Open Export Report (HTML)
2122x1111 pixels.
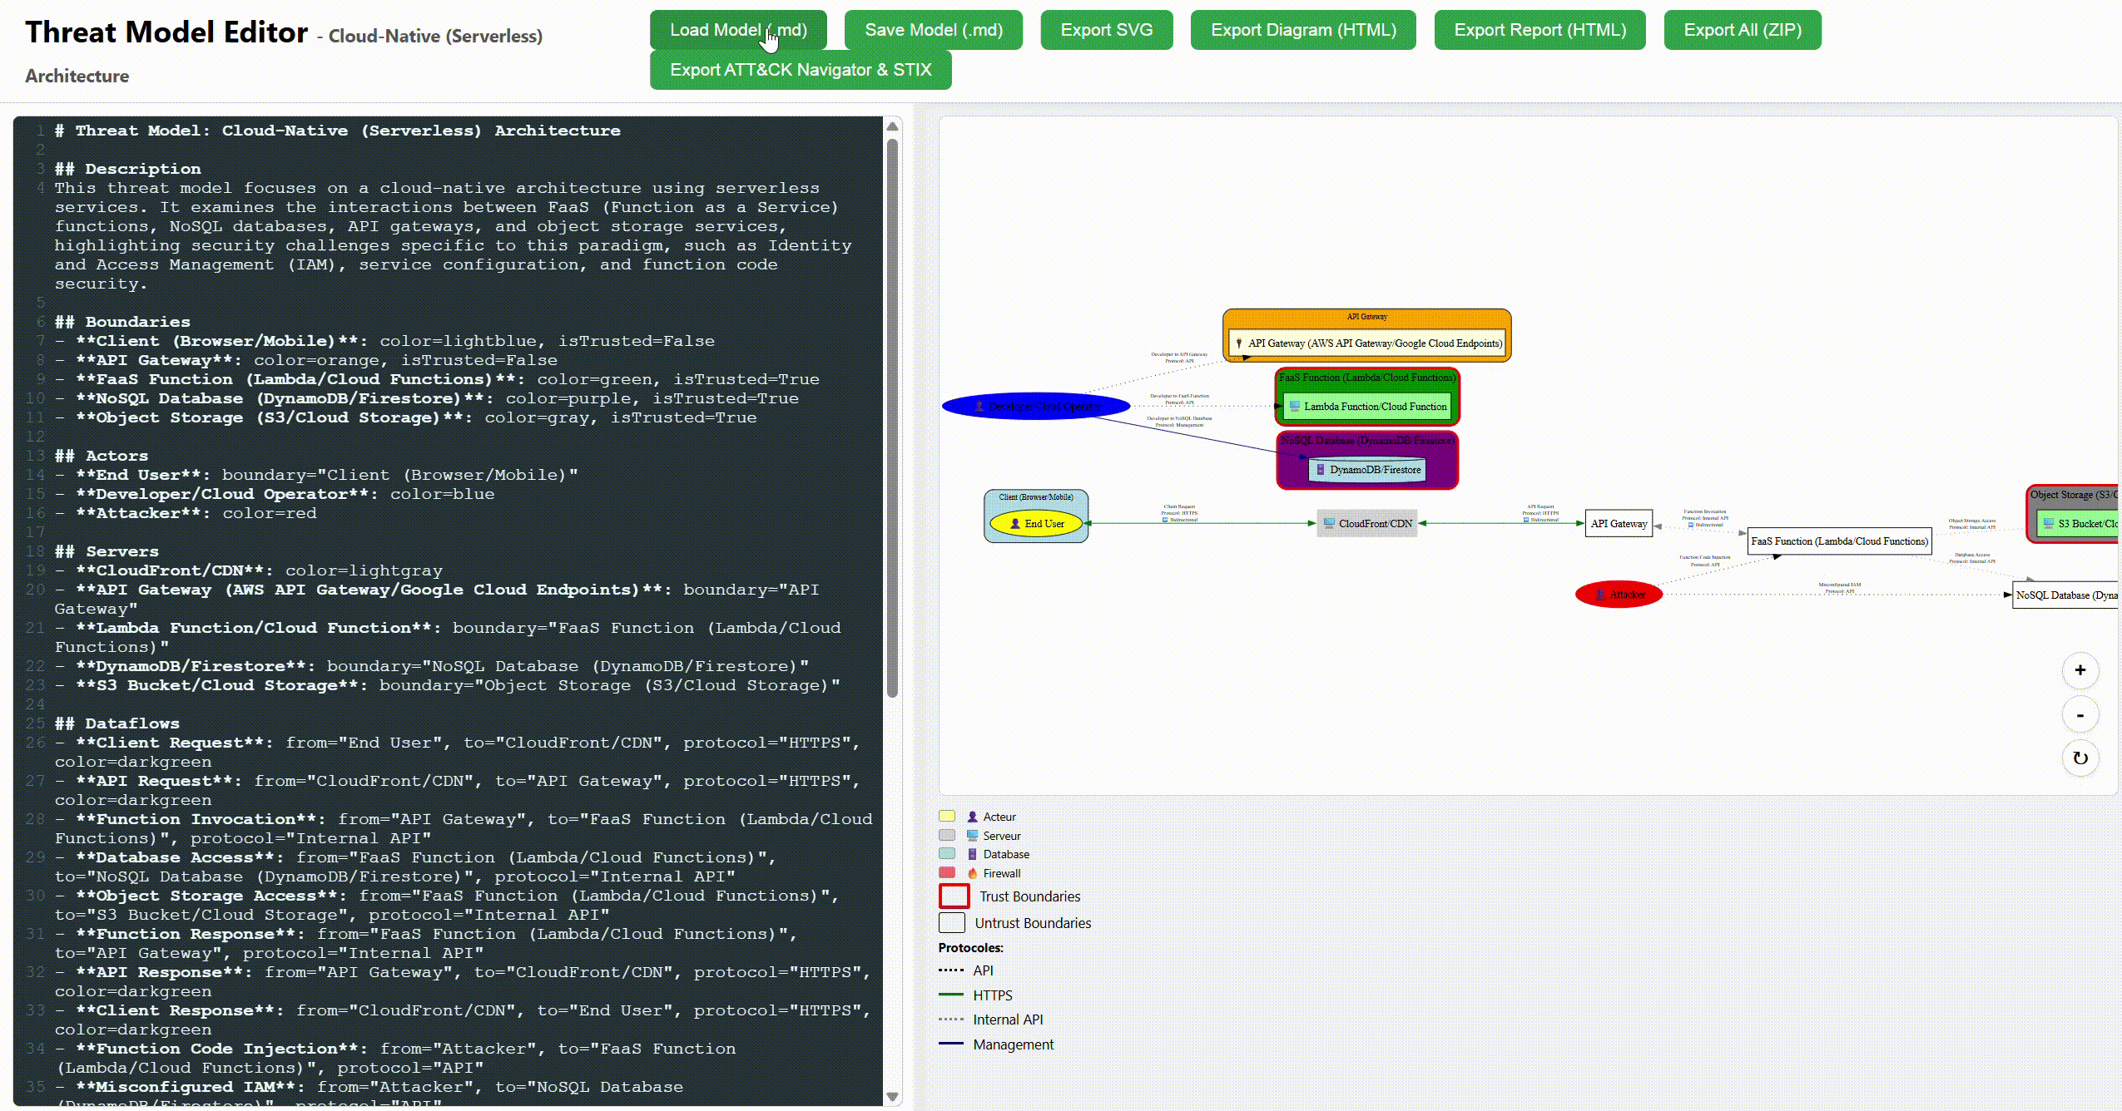pos(1539,30)
